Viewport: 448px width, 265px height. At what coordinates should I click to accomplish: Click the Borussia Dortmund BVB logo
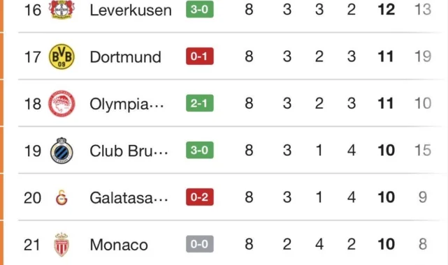(x=62, y=56)
